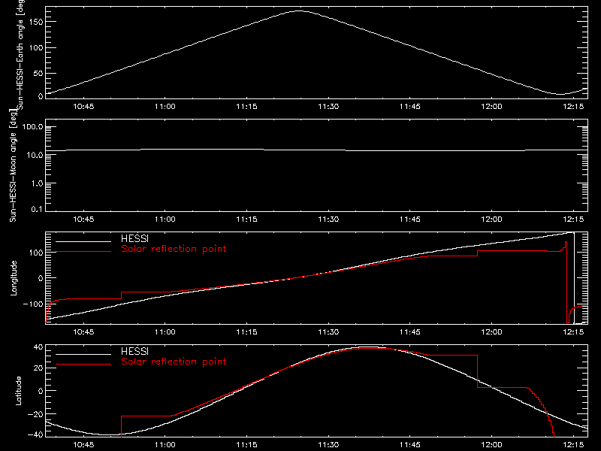
Task: Click 12:00 time label under Moon angle plot
Action: pyautogui.click(x=492, y=219)
